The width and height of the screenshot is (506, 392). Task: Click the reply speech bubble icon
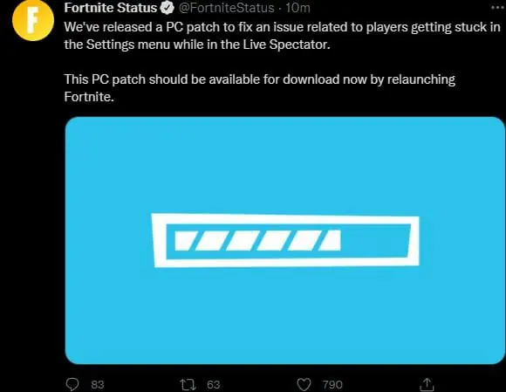[72, 384]
